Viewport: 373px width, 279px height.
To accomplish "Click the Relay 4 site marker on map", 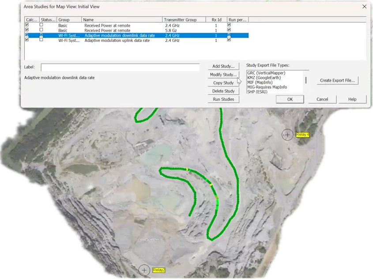I will (x=287, y=135).
